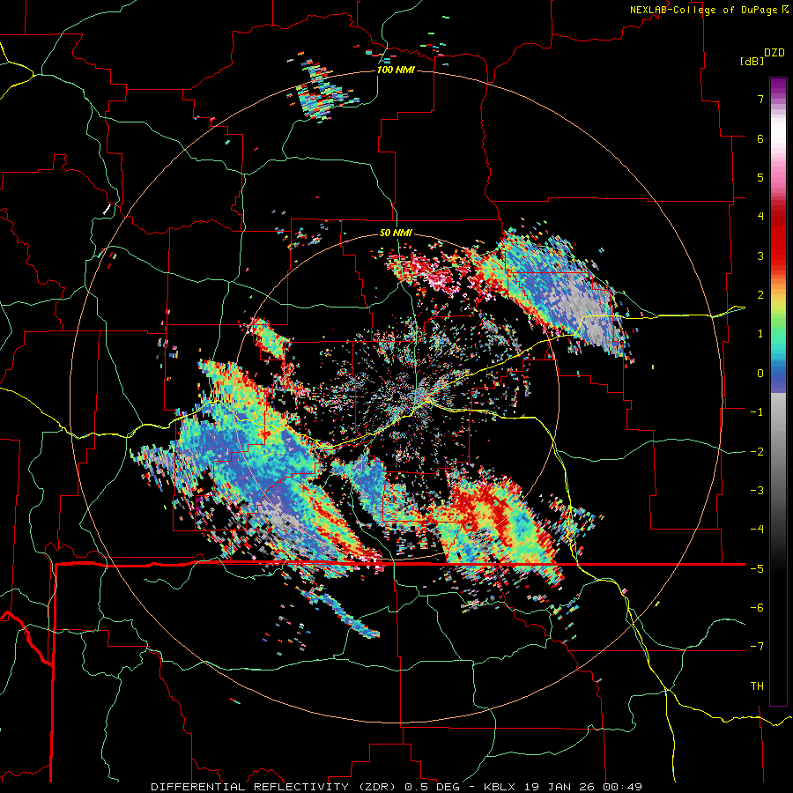Click the 19 JAN 26 date in caption
The image size is (793, 793).
[x=559, y=787]
